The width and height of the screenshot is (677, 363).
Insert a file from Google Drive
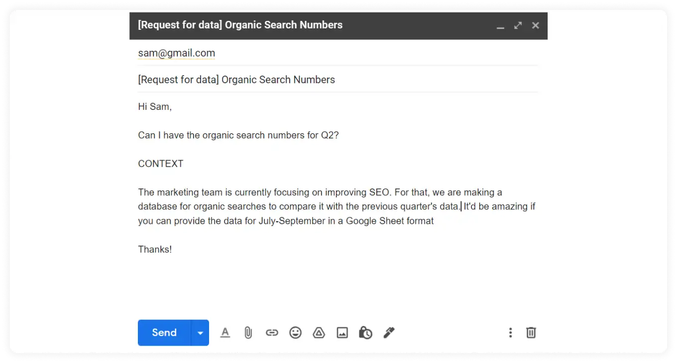point(319,333)
